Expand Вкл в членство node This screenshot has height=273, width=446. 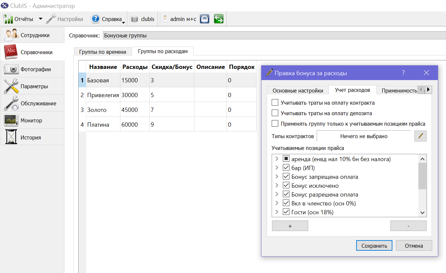[x=277, y=203]
